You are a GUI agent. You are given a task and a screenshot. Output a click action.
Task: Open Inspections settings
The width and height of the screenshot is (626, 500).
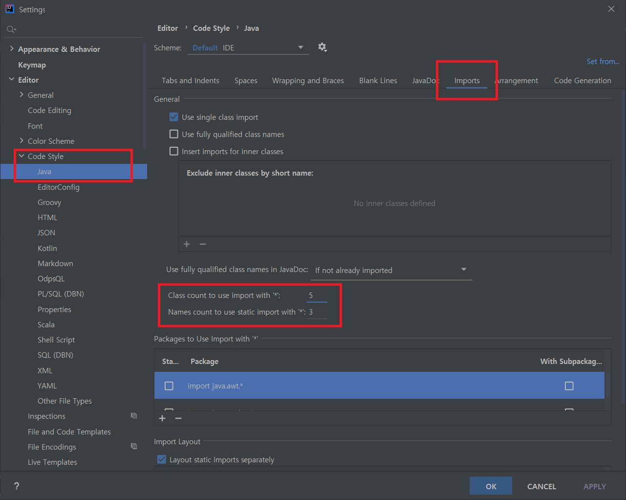[46, 416]
